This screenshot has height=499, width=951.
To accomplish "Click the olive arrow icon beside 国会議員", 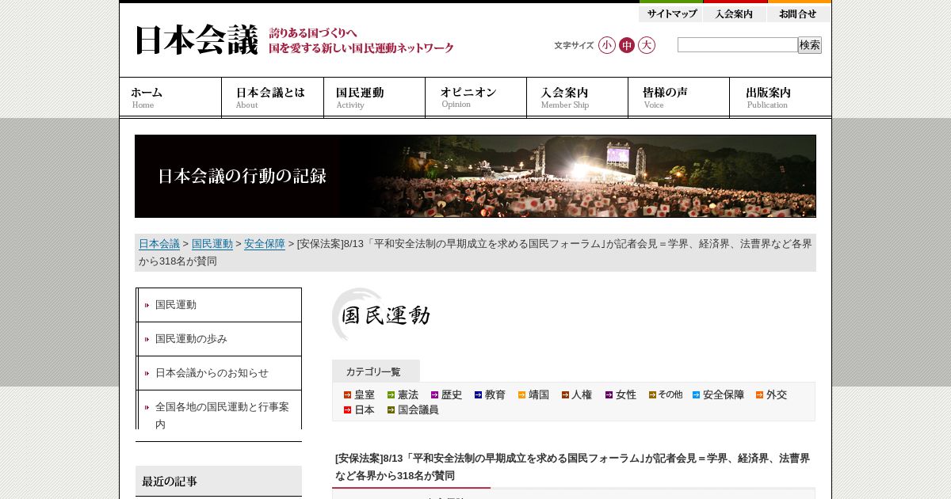I will 391,409.
